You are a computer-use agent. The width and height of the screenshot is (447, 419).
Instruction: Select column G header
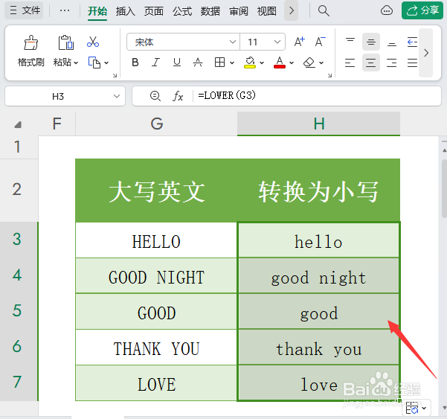[156, 124]
